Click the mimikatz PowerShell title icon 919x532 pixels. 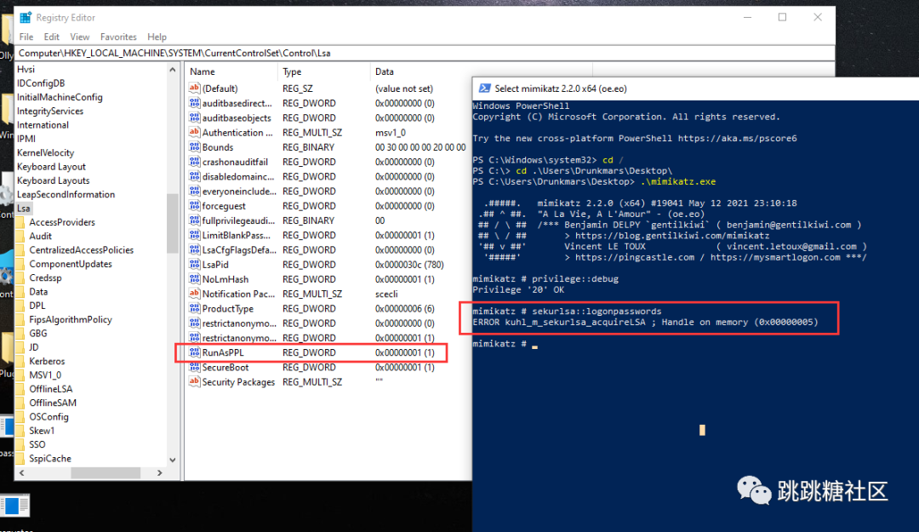tap(485, 88)
